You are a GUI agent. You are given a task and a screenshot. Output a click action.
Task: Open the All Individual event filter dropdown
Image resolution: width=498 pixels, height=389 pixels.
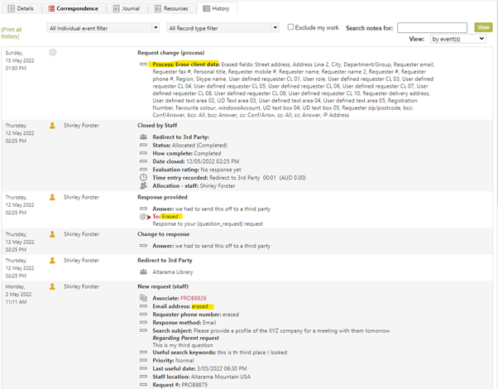[103, 28]
